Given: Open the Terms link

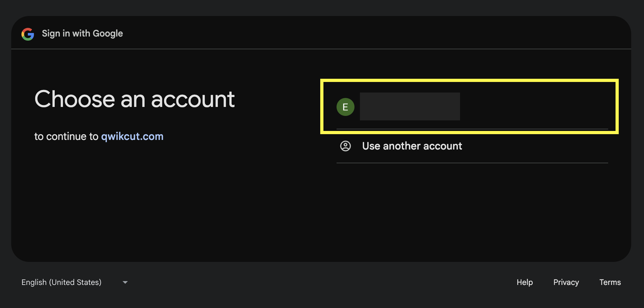Looking at the screenshot, I should [610, 282].
